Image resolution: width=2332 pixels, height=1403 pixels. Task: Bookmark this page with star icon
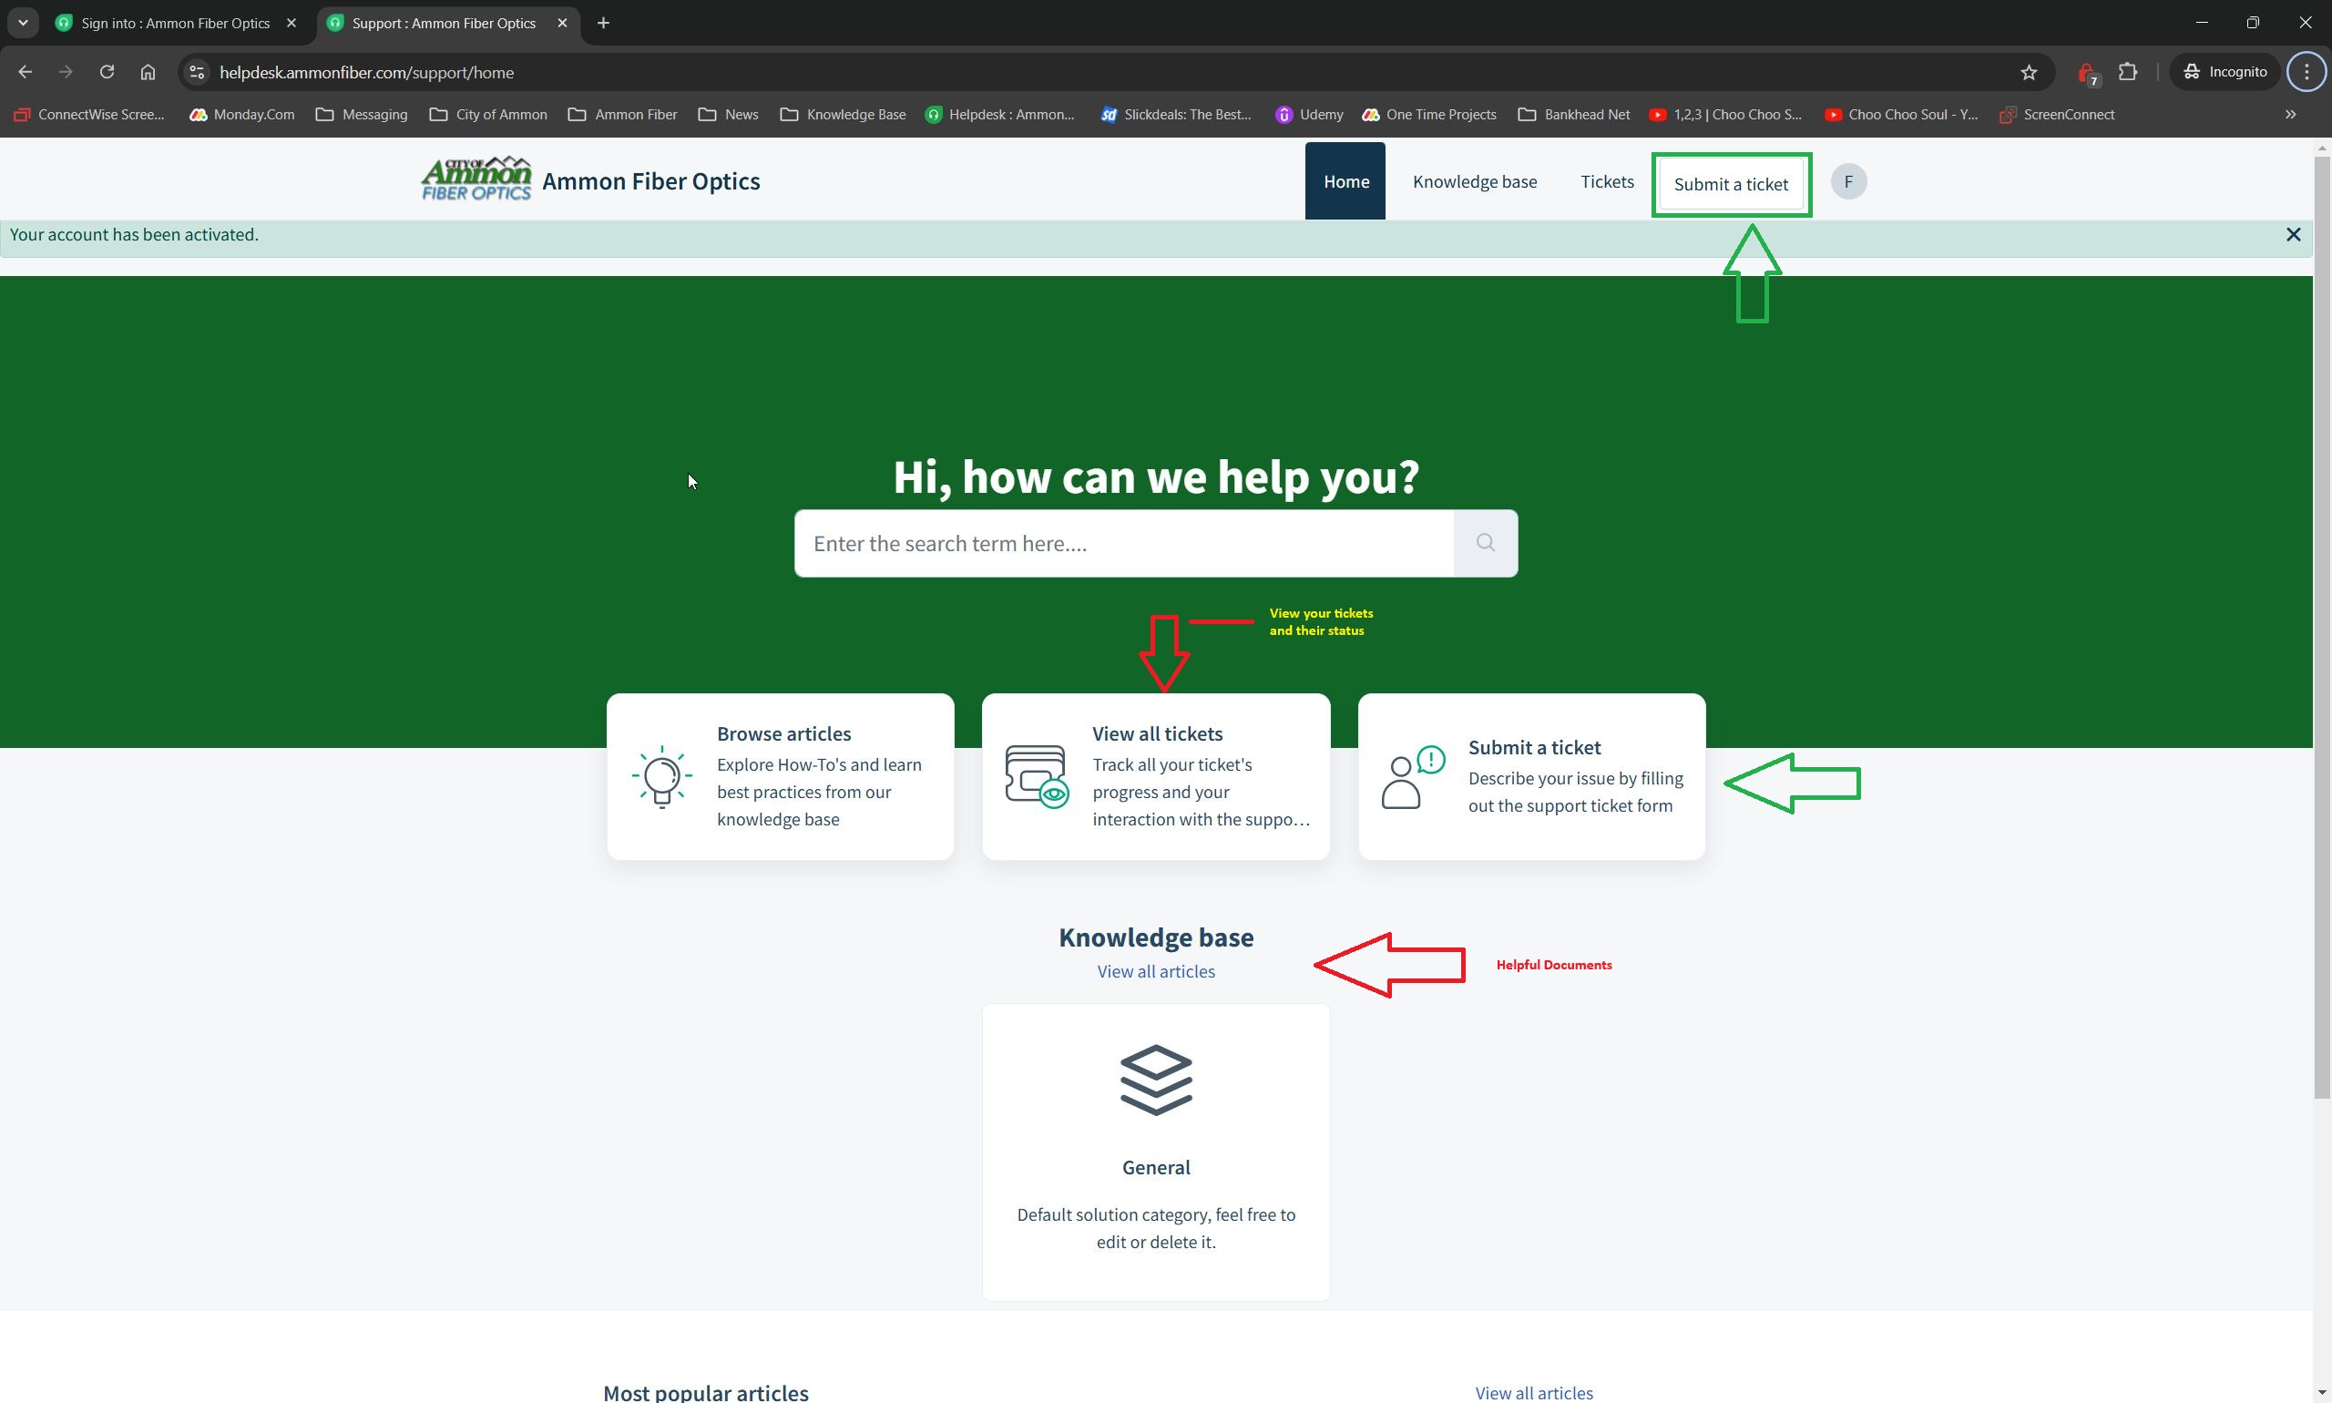click(x=2029, y=73)
